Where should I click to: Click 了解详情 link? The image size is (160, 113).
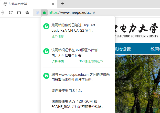pos(58,61)
